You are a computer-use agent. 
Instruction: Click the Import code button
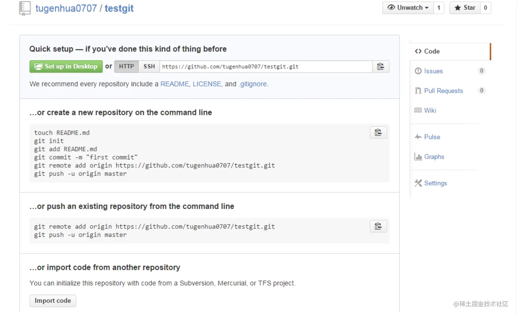(x=53, y=301)
